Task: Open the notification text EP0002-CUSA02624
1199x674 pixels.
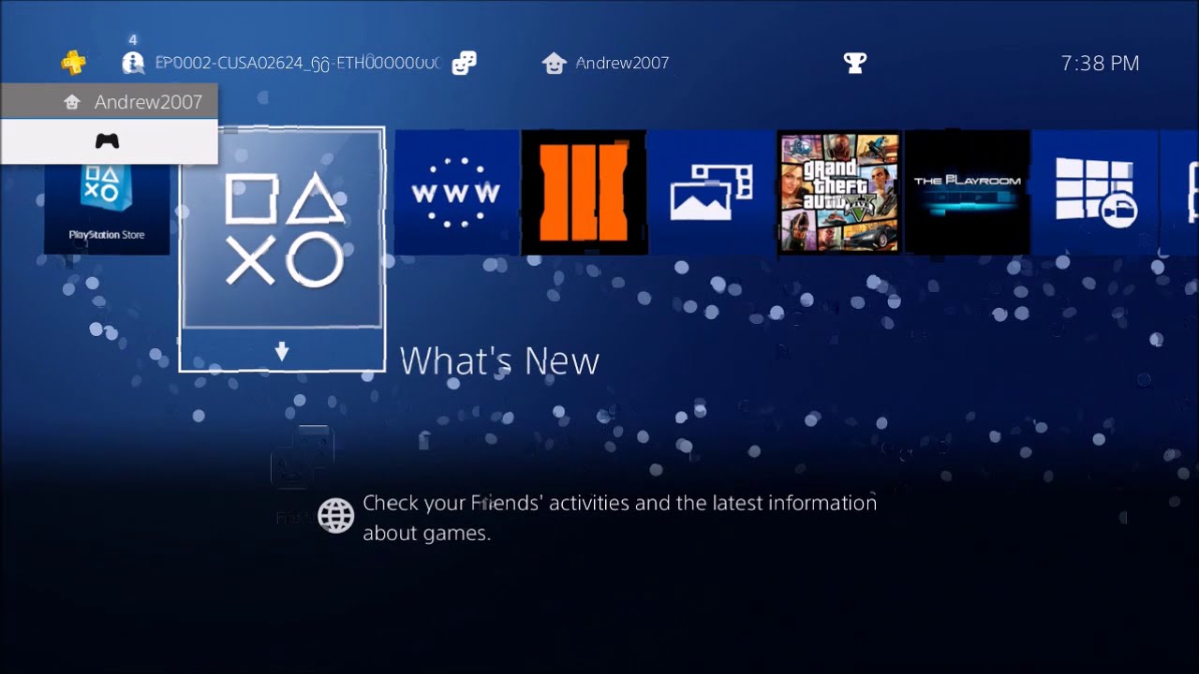Action: [297, 63]
